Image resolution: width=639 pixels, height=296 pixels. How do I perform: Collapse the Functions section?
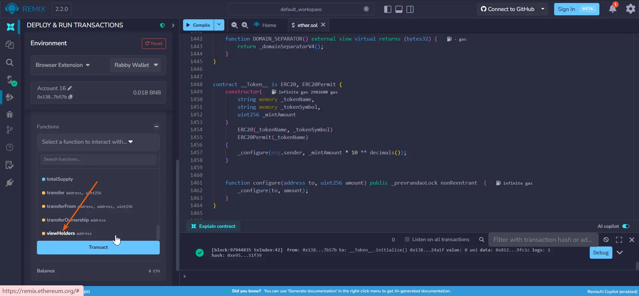[x=156, y=126]
